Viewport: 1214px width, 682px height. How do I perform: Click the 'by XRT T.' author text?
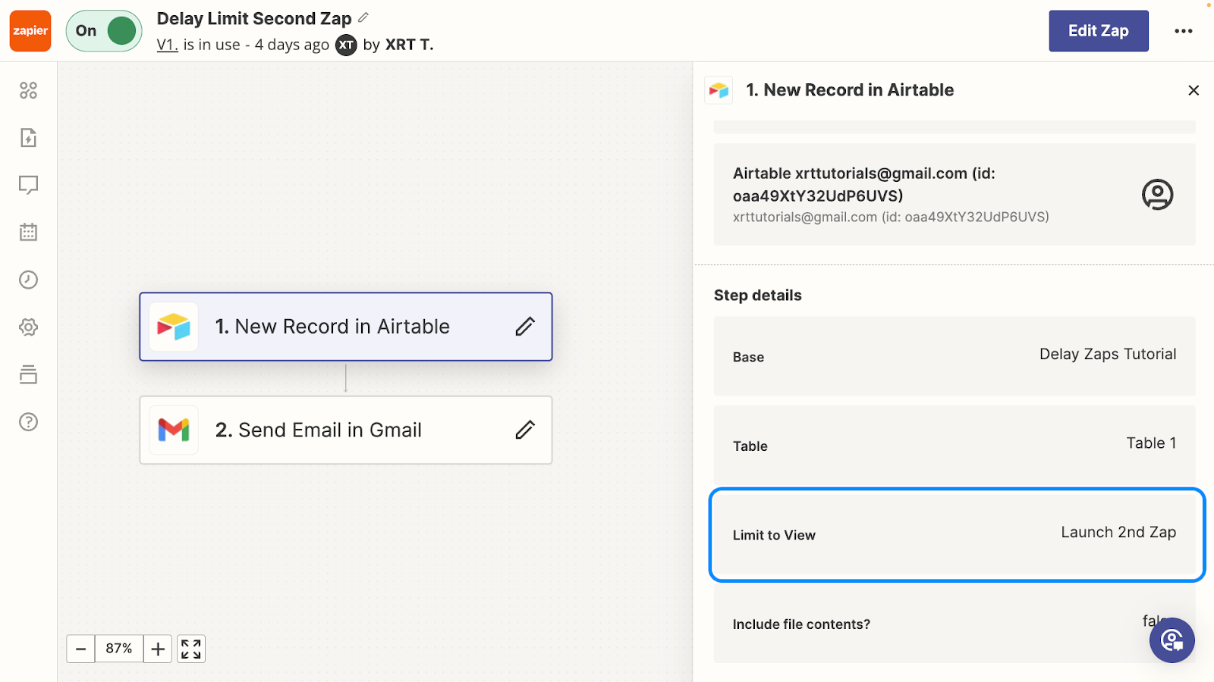tap(398, 45)
